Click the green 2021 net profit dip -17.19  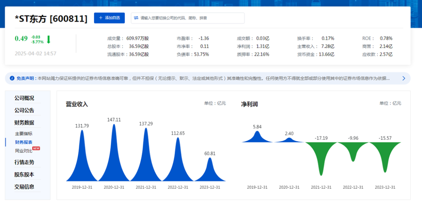point(321,158)
